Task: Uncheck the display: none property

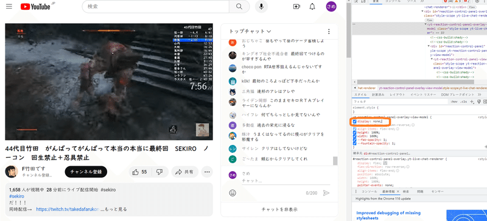Action: click(x=355, y=121)
